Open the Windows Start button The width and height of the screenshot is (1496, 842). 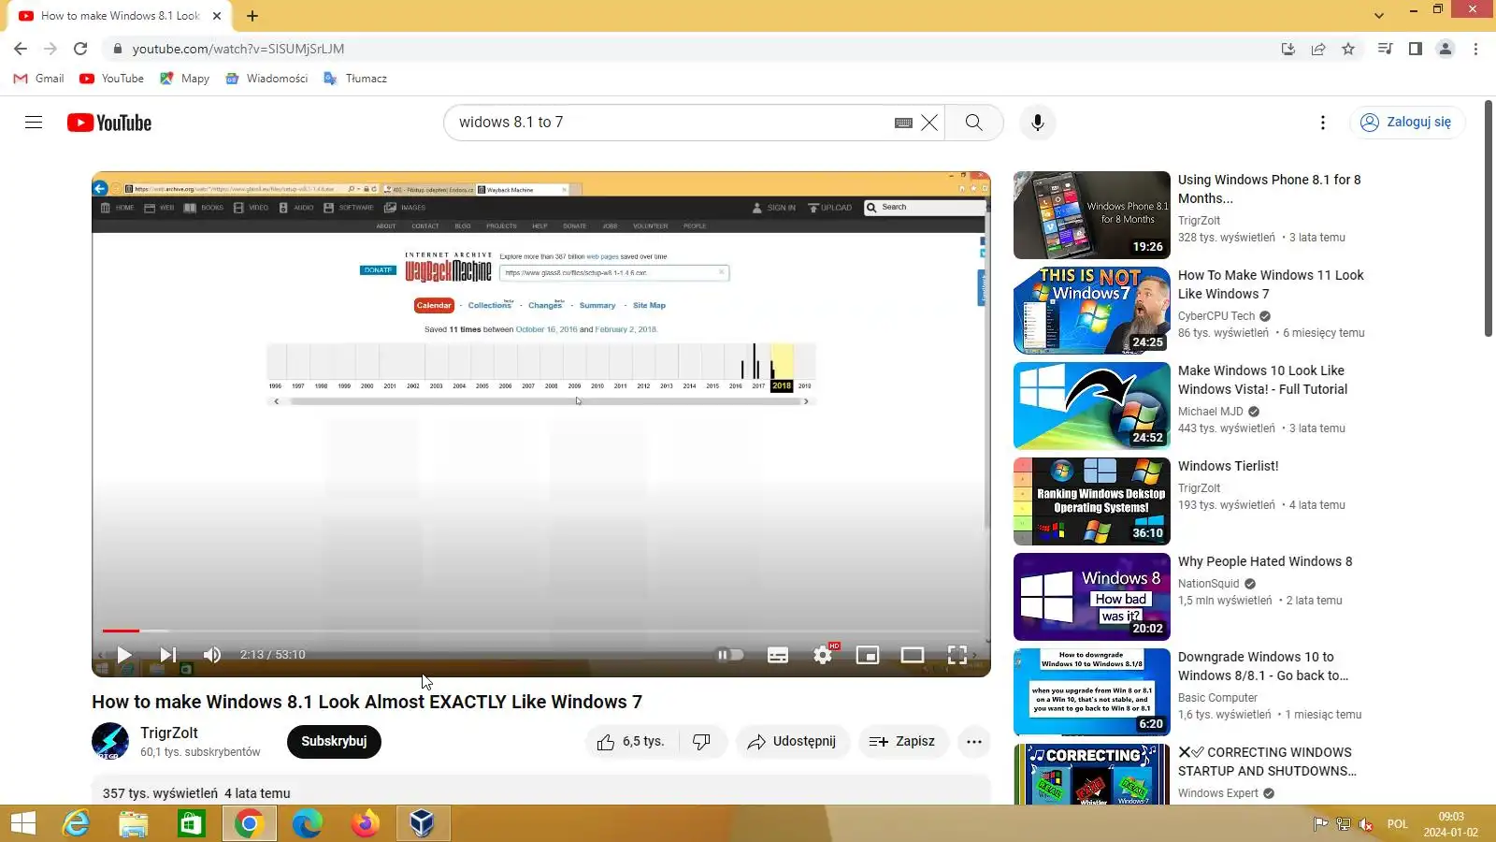coord(23,823)
